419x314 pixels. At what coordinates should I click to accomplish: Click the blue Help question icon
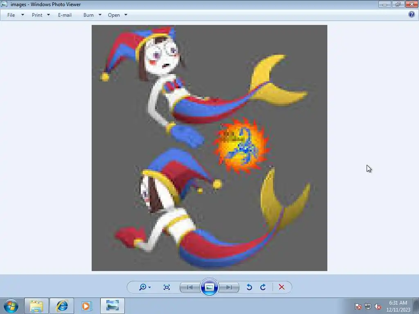(x=412, y=14)
